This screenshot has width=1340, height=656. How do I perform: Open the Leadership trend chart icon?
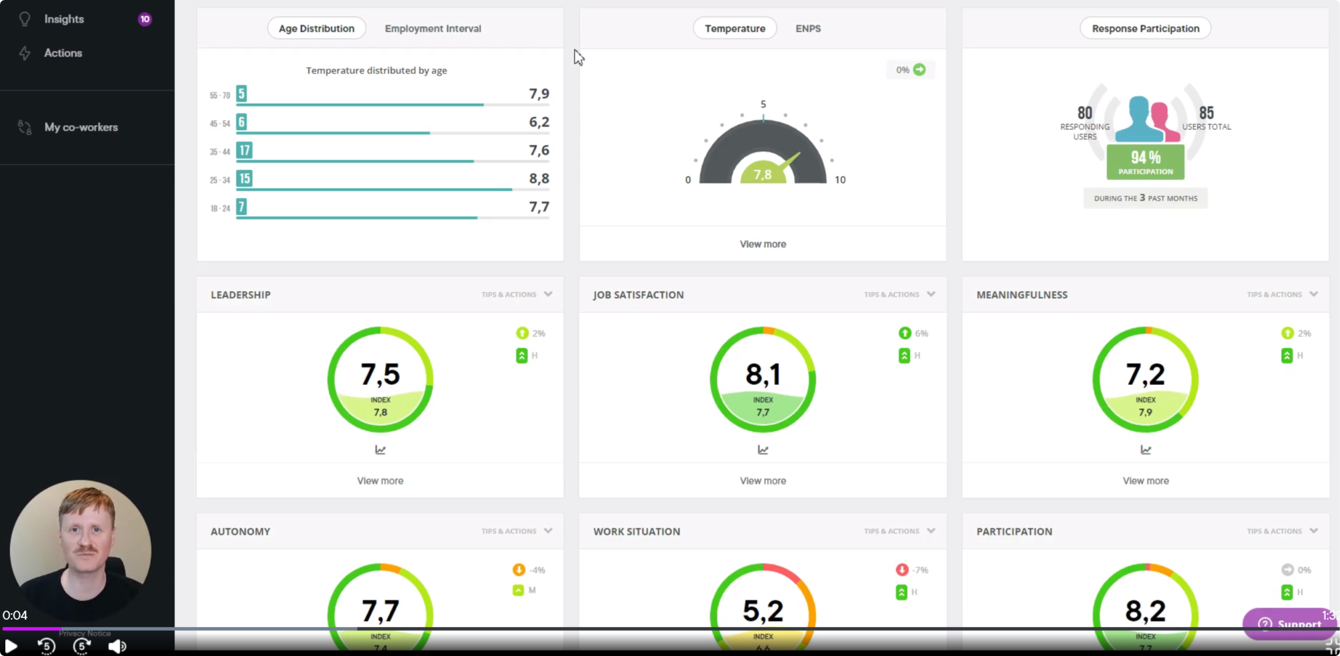coord(380,450)
